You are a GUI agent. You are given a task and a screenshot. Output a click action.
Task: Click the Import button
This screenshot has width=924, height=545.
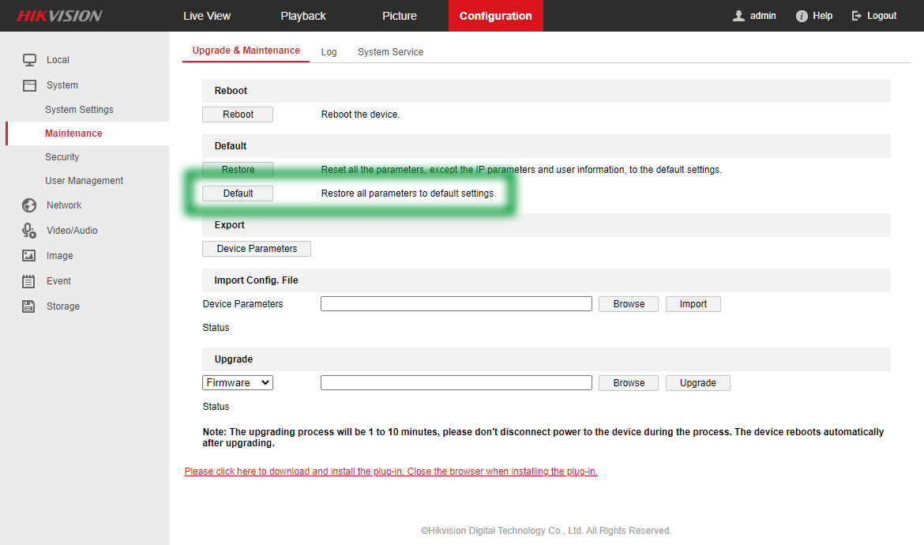693,304
